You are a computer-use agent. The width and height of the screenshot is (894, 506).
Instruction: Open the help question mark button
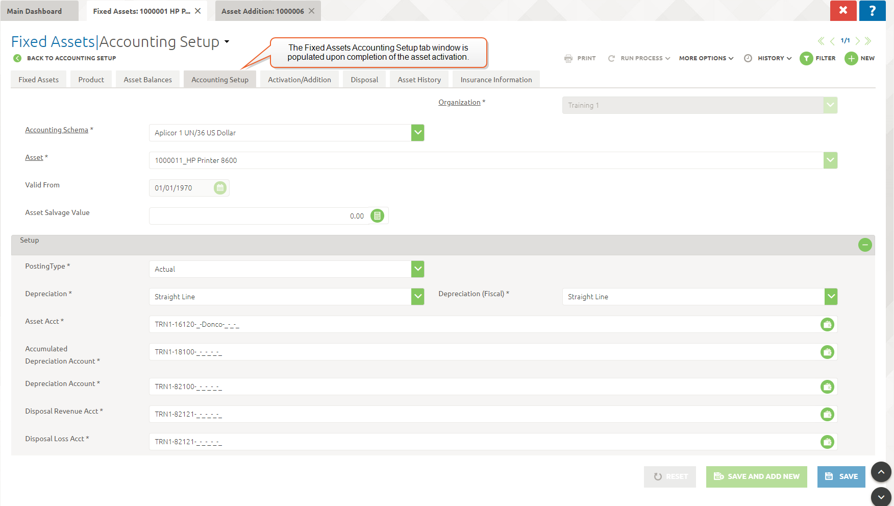[872, 11]
